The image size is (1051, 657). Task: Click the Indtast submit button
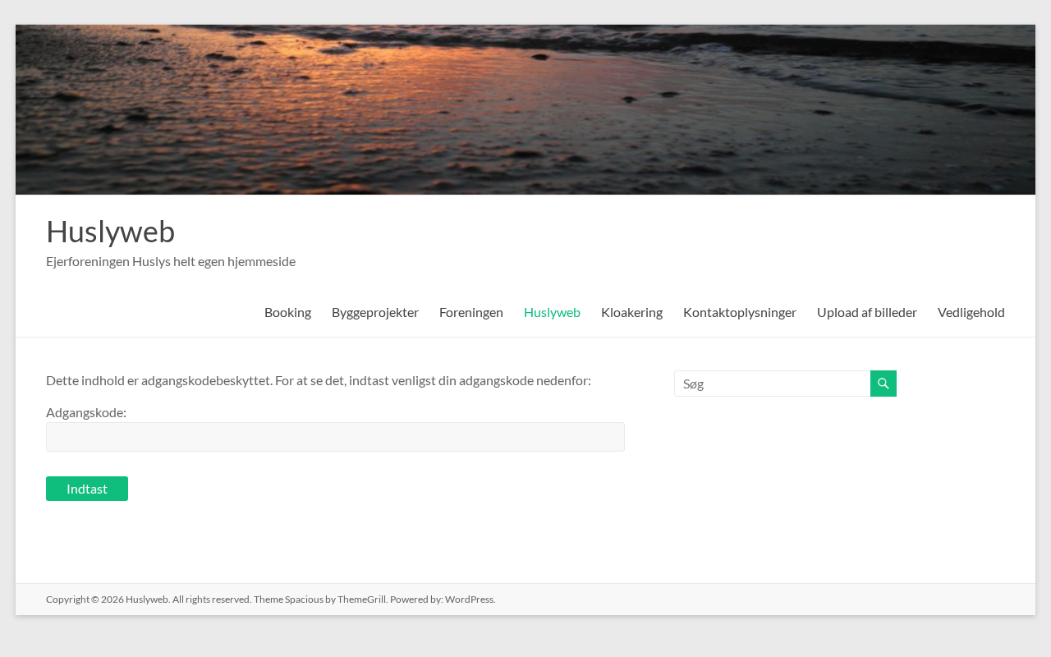pyautogui.click(x=87, y=489)
